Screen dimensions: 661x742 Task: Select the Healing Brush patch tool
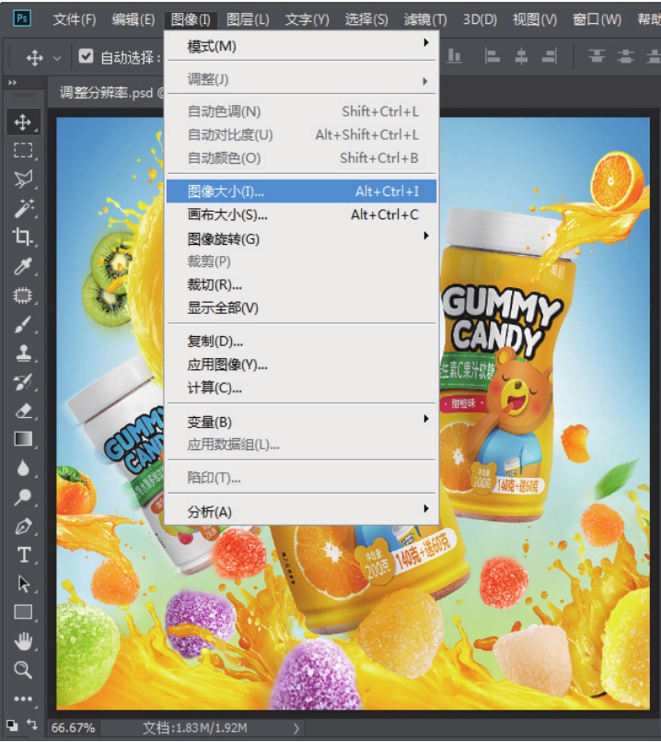point(23,296)
